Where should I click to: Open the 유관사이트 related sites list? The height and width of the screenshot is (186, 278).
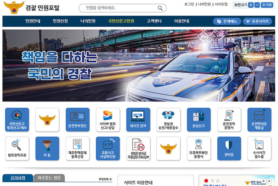(x=257, y=21)
